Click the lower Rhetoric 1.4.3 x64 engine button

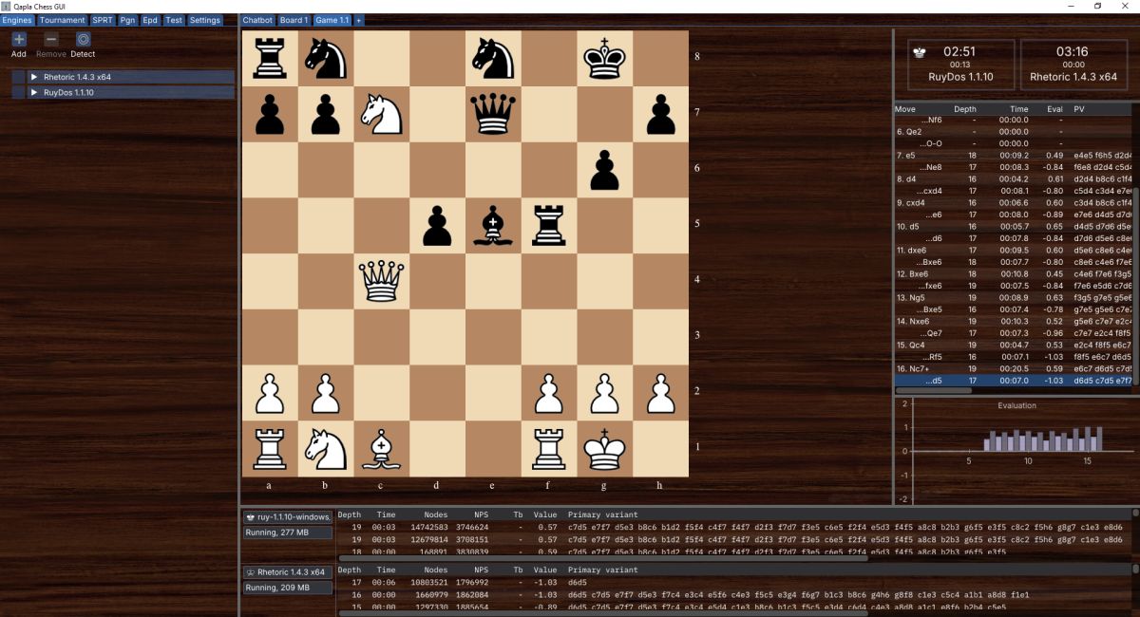pyautogui.click(x=288, y=572)
